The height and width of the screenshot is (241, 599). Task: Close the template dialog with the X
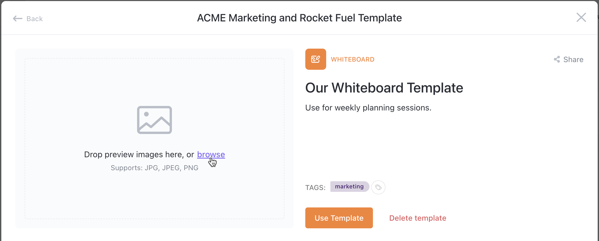point(581,17)
